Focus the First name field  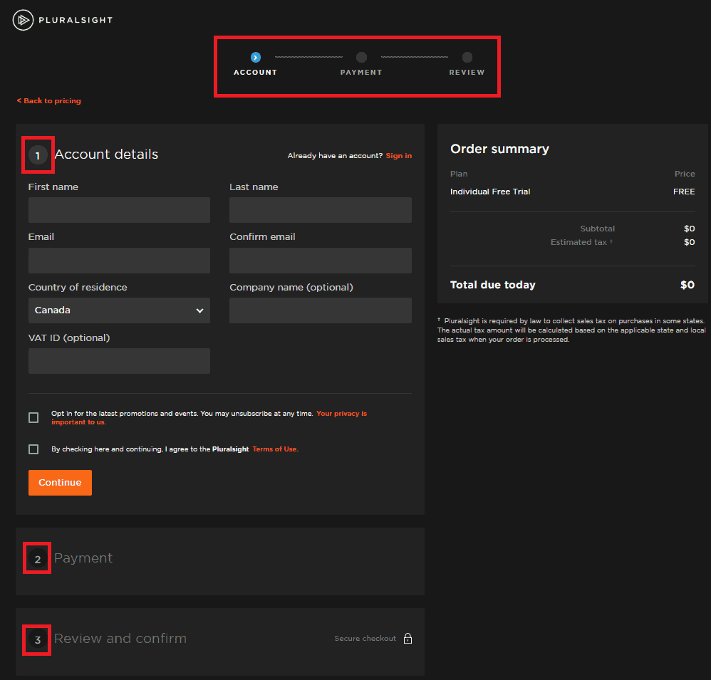(119, 210)
